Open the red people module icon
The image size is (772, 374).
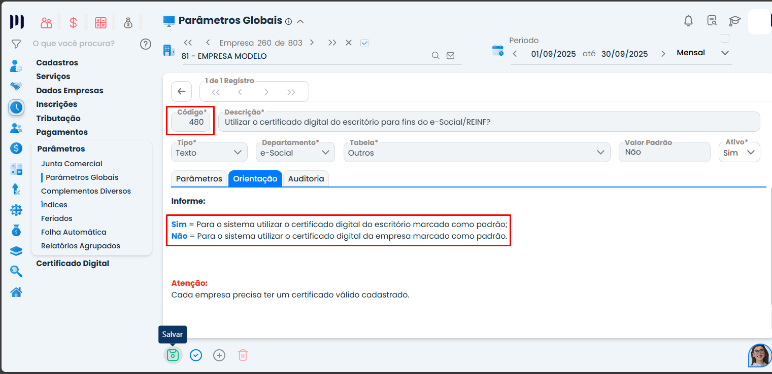pyautogui.click(x=47, y=22)
